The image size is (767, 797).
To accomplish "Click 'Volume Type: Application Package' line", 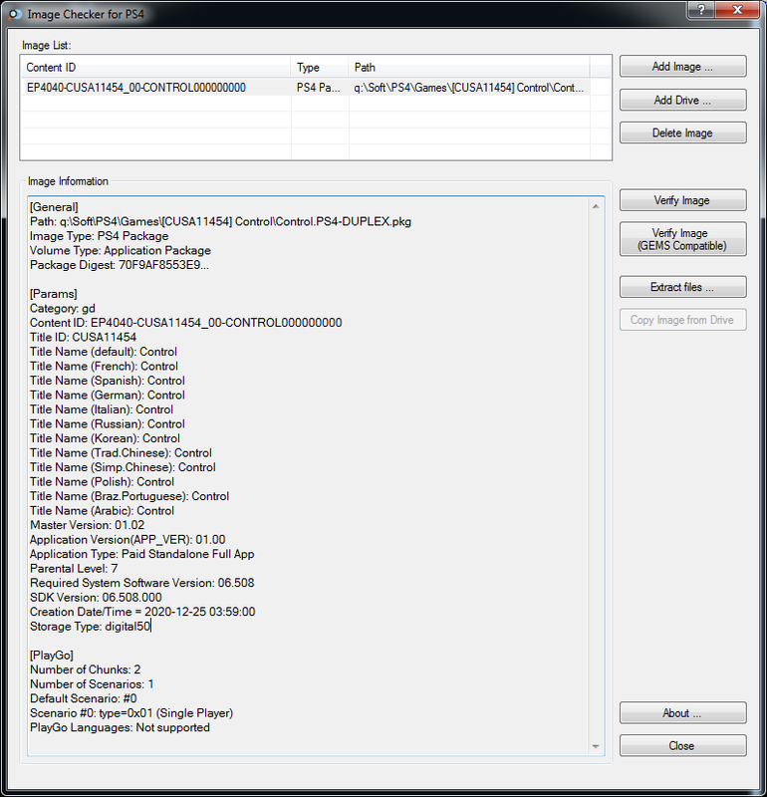I will [x=121, y=251].
